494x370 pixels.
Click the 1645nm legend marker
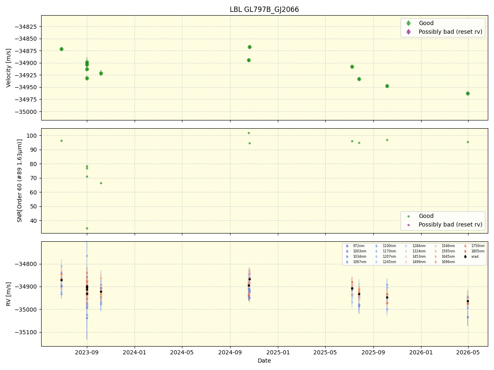[436, 257]
